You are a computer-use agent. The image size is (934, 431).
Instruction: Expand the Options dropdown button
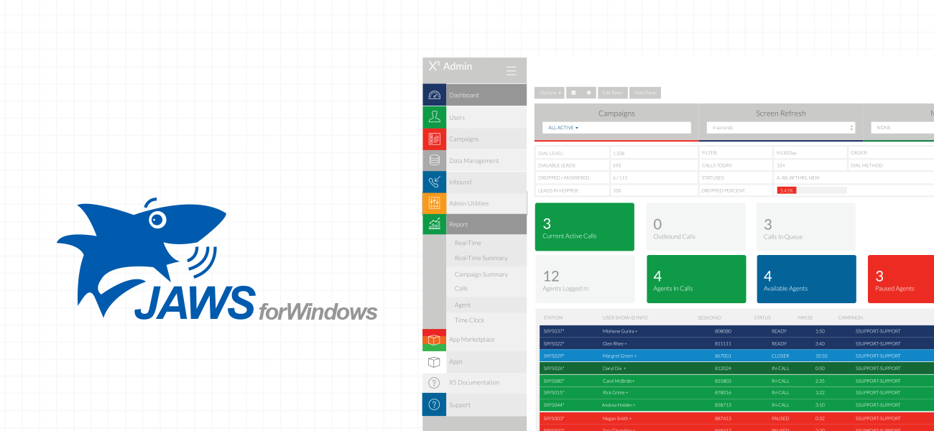pos(549,93)
